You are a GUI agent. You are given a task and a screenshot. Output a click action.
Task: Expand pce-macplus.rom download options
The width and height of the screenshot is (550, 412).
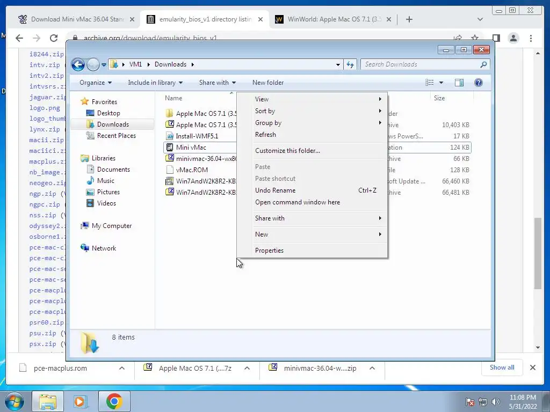tap(122, 368)
